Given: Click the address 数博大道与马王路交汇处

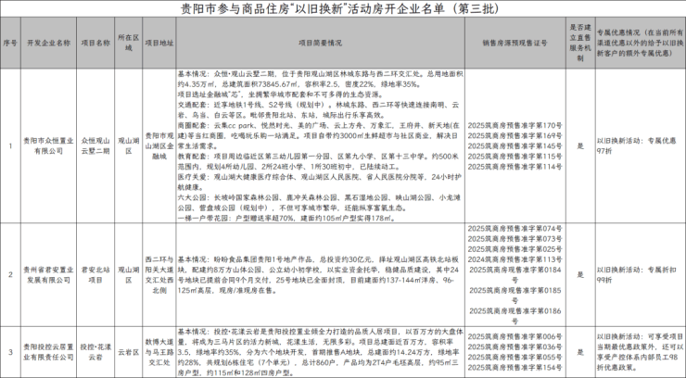Looking at the screenshot, I should click(159, 352).
